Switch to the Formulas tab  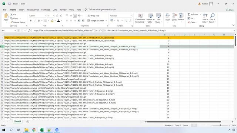pos(46,10)
